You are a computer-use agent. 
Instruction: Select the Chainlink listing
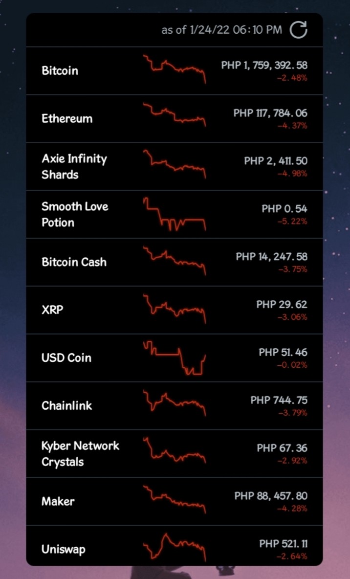click(x=175, y=405)
